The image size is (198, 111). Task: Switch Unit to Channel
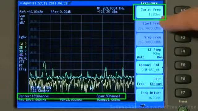tap(156, 84)
